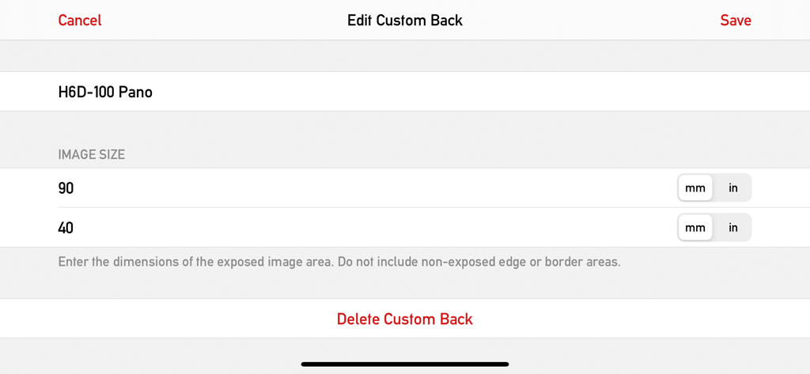The height and width of the screenshot is (374, 810).
Task: Tap the red Cancel link top left
Action: [x=80, y=21]
